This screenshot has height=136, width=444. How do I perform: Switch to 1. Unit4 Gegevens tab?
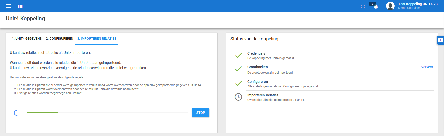point(27,39)
